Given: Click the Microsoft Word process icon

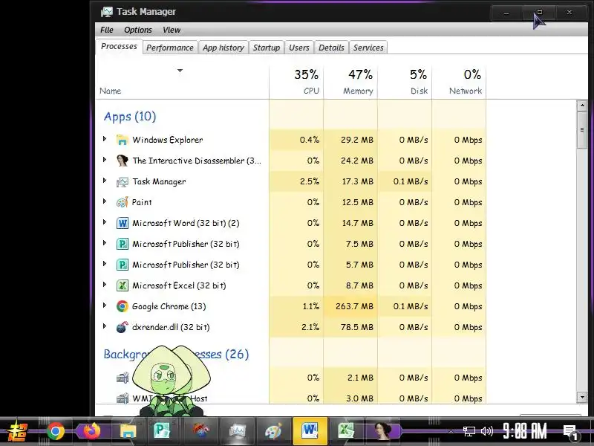Looking at the screenshot, I should [x=122, y=223].
